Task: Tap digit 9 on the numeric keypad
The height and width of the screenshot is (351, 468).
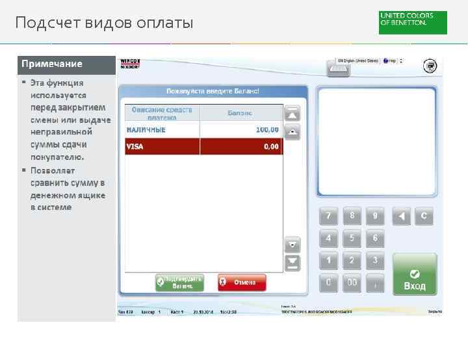Action: [x=375, y=216]
